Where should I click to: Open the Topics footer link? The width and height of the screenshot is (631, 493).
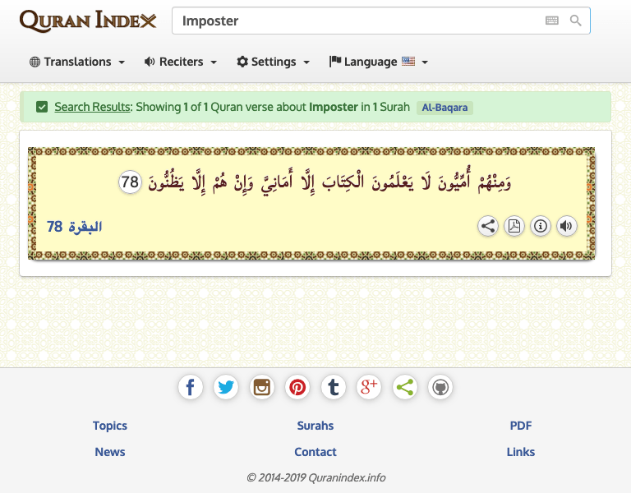[110, 426]
